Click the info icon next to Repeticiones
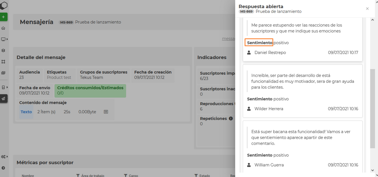Image resolution: width=378 pixels, height=177 pixels. 231,118
